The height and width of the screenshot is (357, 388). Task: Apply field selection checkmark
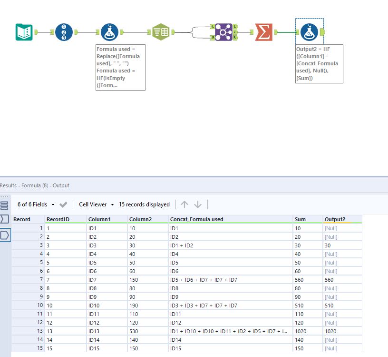63,204
